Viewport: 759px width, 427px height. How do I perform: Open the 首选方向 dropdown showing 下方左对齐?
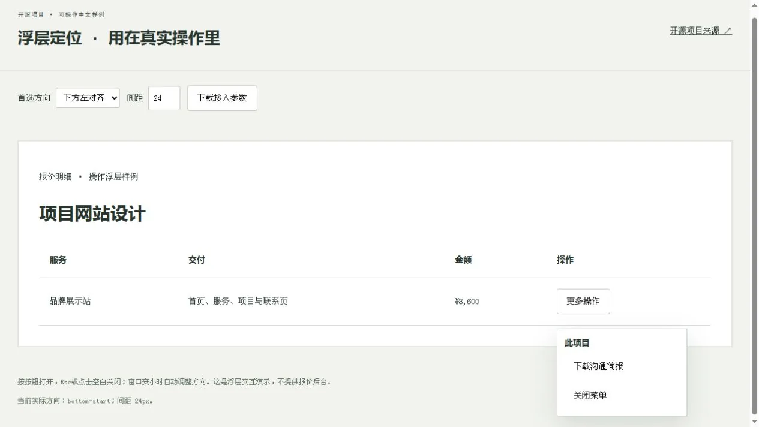(88, 98)
